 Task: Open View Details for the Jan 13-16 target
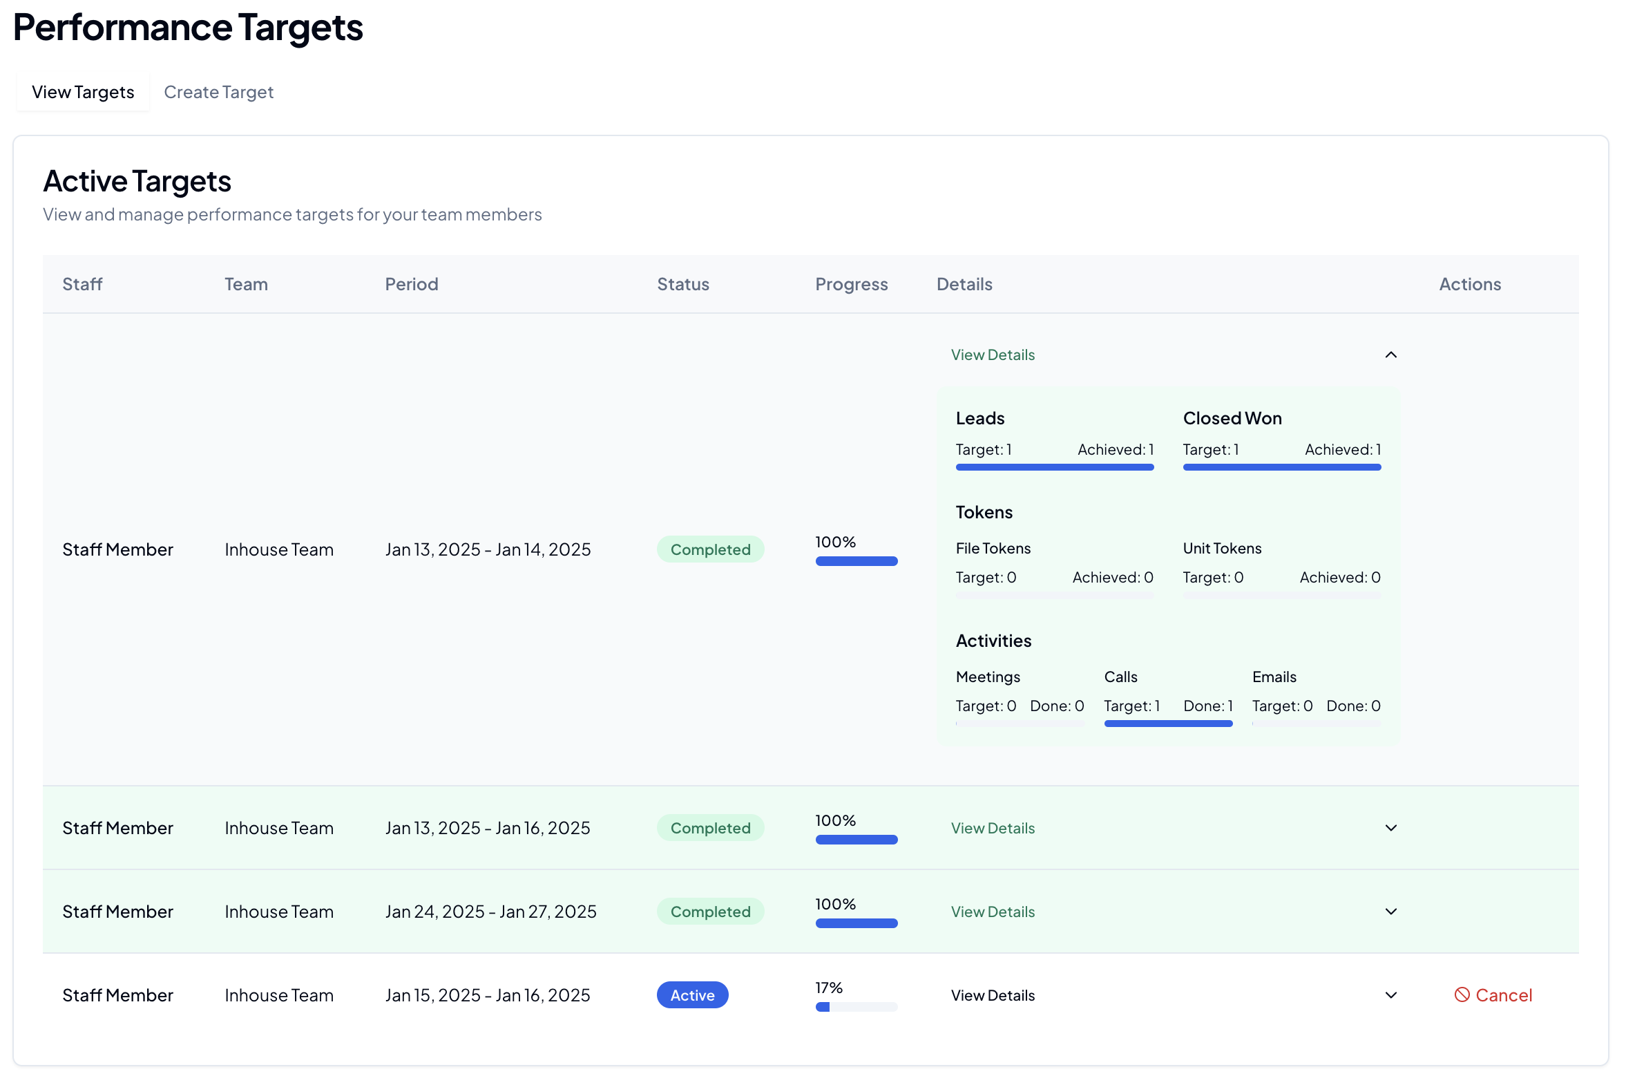coord(992,828)
